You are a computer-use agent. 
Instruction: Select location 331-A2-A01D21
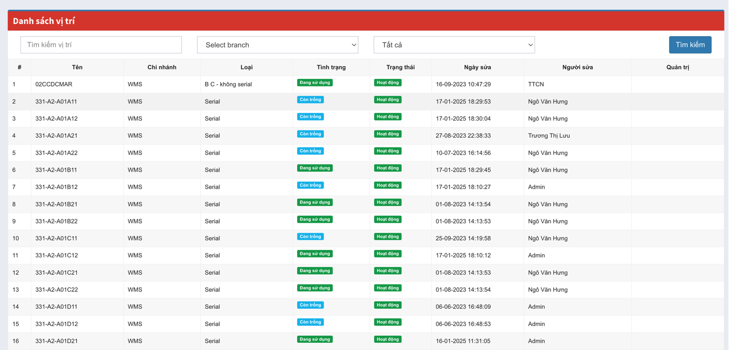click(x=56, y=341)
